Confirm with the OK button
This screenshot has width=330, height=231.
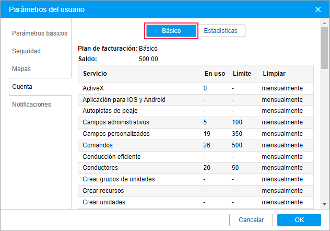299,220
